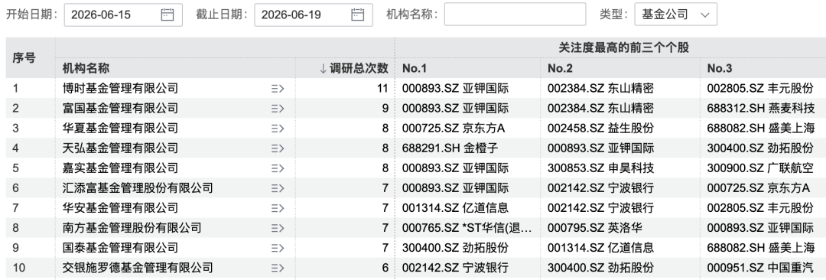Screen dimensions: 826x280
Task: Click the No.1 column header
Action: click(x=415, y=69)
